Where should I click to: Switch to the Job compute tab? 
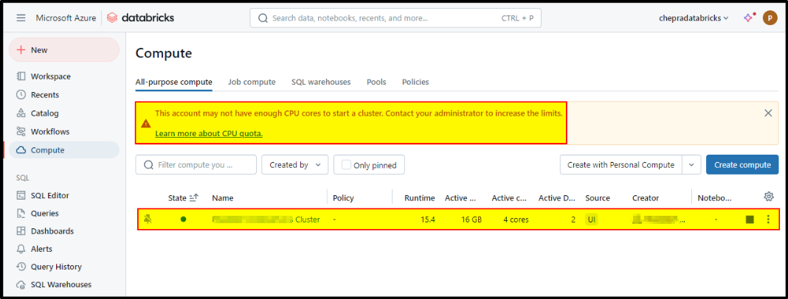click(x=252, y=82)
